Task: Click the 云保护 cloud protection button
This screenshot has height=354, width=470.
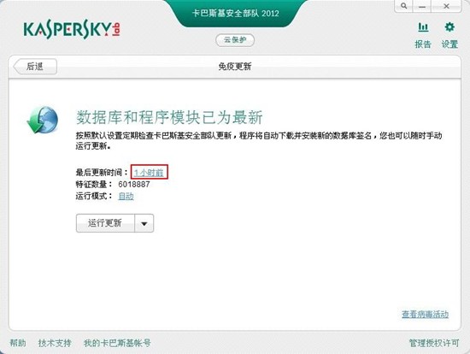Action: coord(235,40)
